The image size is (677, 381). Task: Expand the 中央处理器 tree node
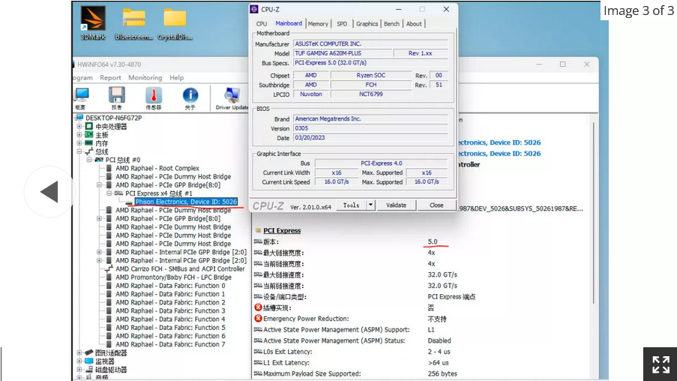pyautogui.click(x=79, y=127)
